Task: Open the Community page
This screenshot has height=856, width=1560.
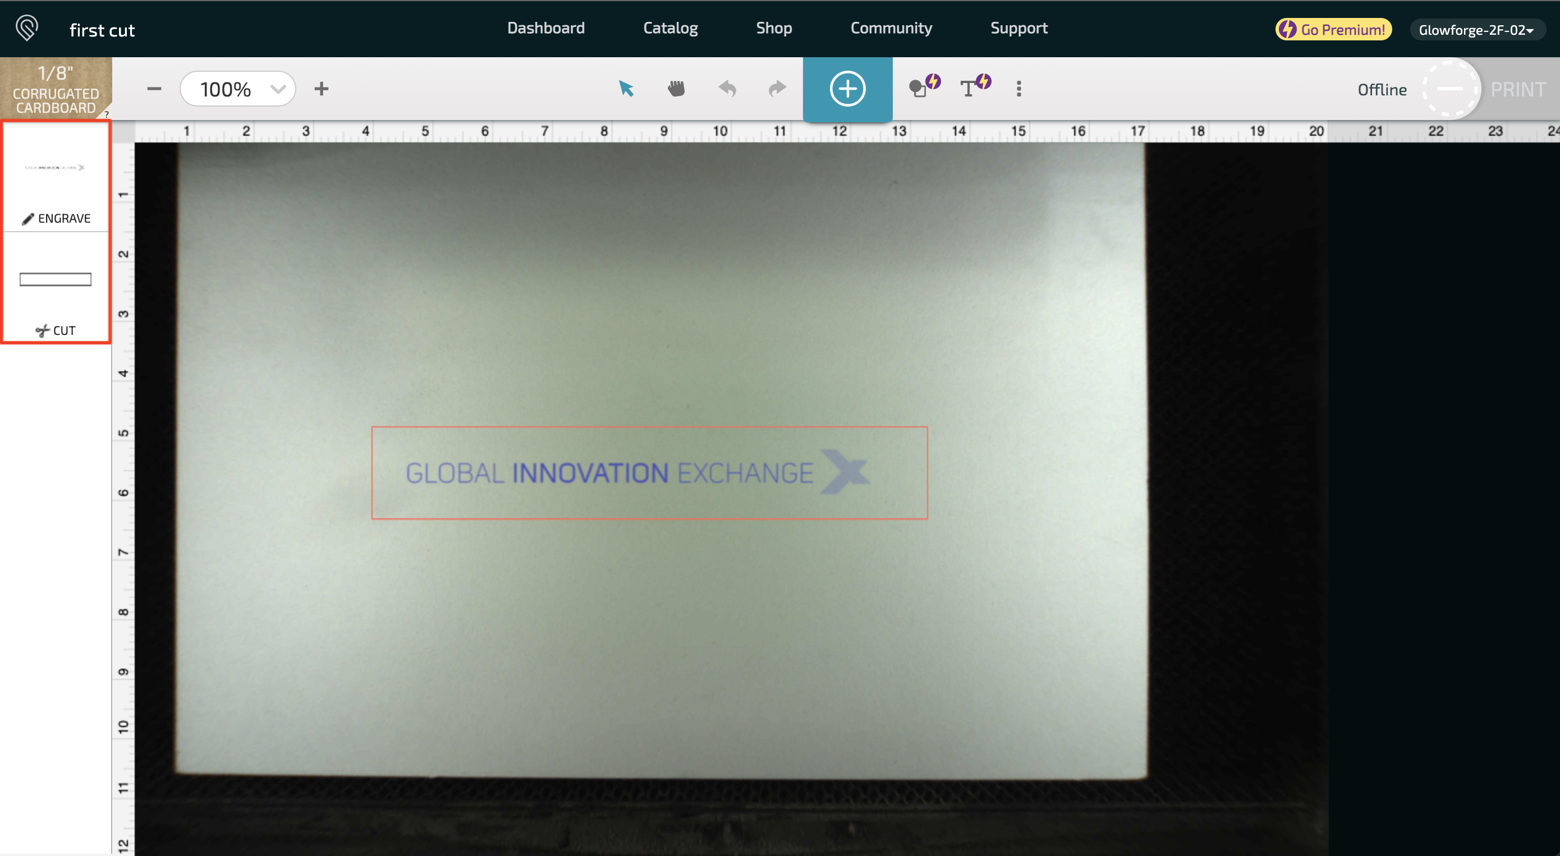Action: point(891,28)
